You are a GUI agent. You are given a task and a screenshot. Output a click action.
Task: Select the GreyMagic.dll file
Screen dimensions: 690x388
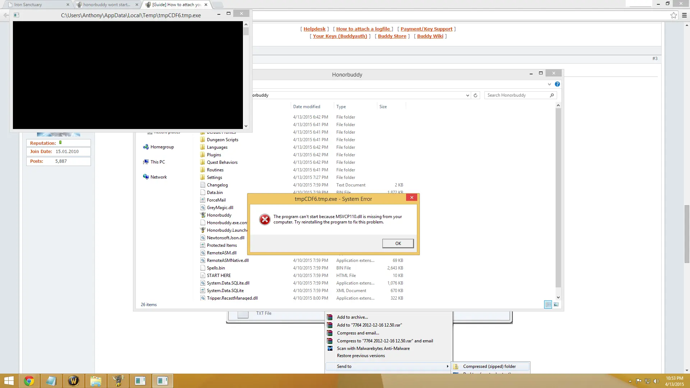click(220, 208)
